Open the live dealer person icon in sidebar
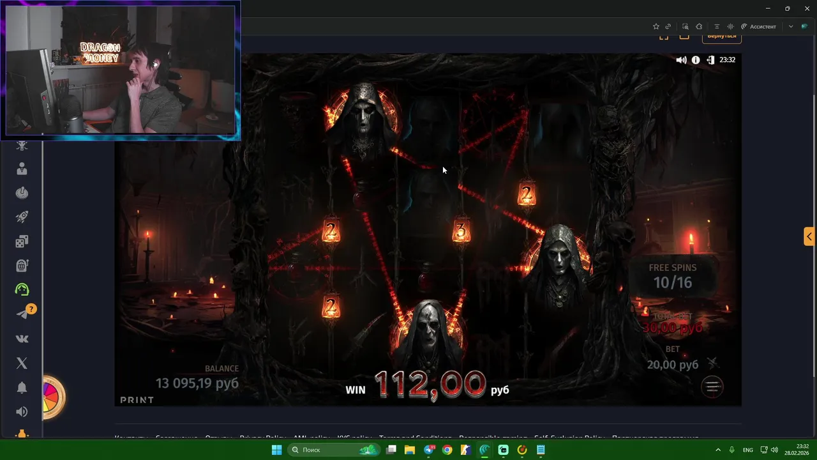 point(22,169)
